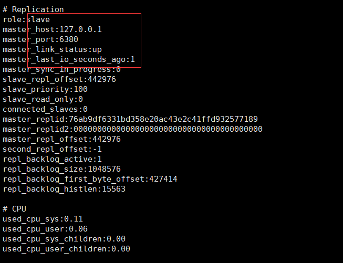Image resolution: width=343 pixels, height=263 pixels.
Task: Click the used_cpu_user_children:0.00 line
Action: [66, 249]
